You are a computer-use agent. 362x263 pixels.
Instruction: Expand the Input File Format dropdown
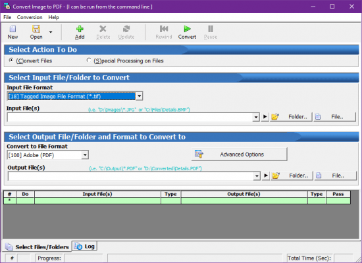tap(140, 96)
